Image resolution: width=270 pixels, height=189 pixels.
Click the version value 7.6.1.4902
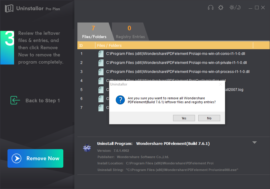[121, 151]
